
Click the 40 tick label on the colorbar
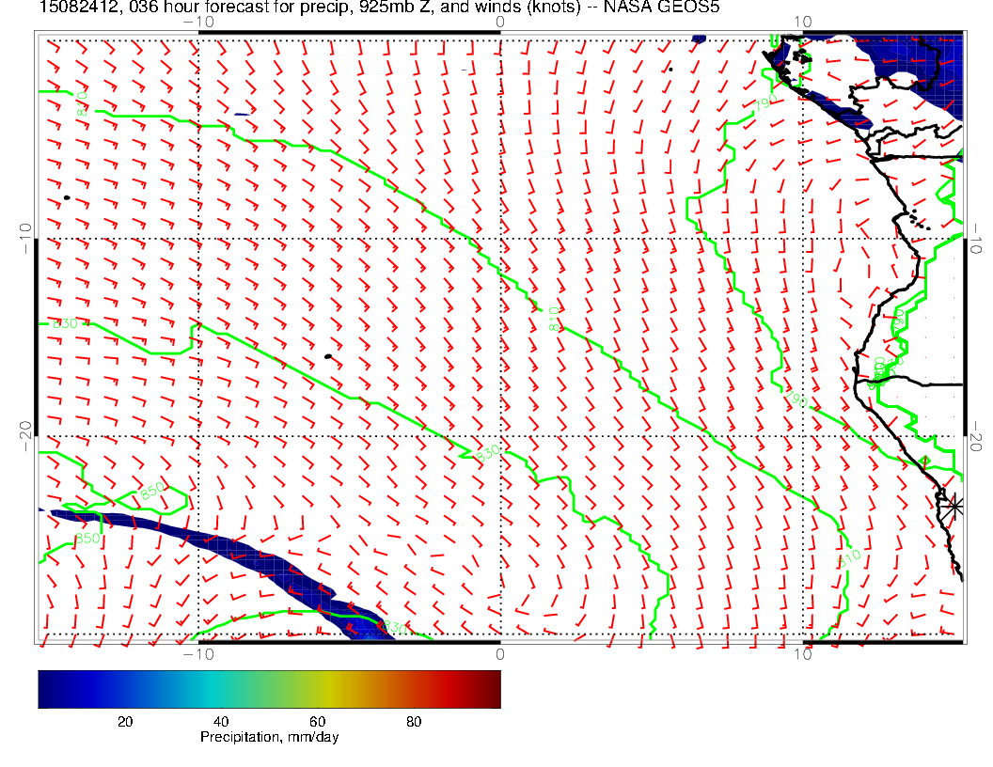click(222, 721)
